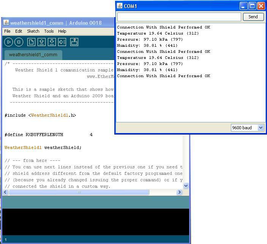The height and width of the screenshot is (244, 267).
Task: Click the Arduino window title bar Java icon
Action: [6, 23]
